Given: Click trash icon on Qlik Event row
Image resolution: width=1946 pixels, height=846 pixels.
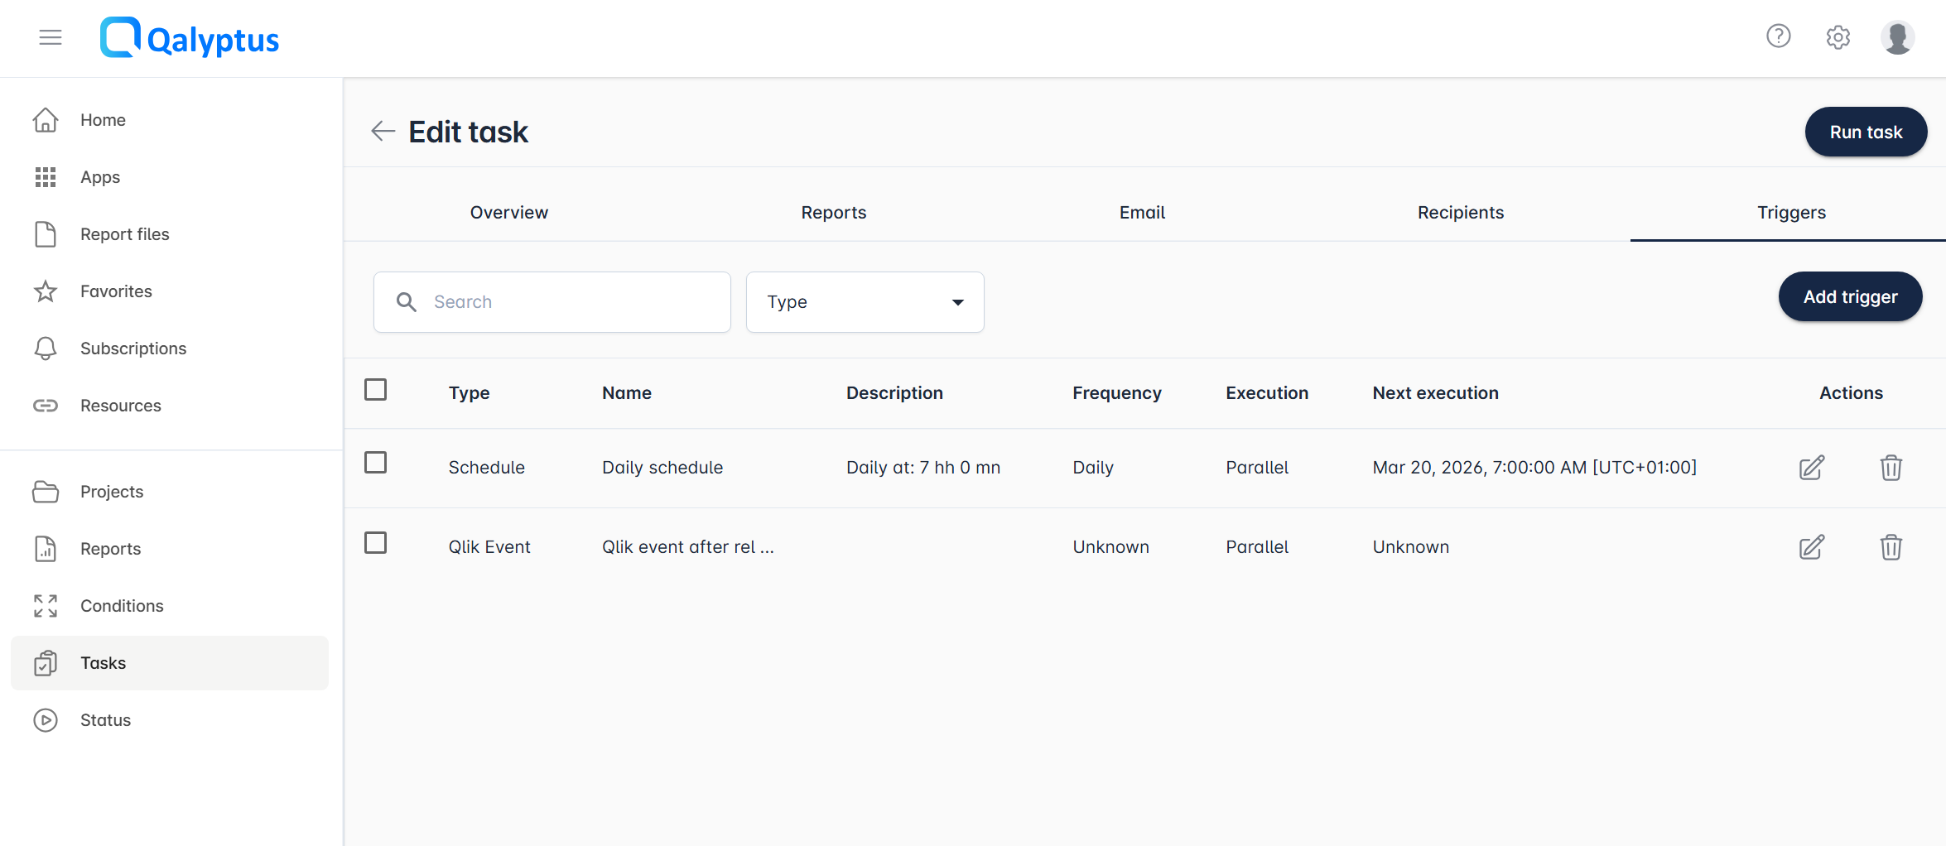Looking at the screenshot, I should tap(1891, 547).
